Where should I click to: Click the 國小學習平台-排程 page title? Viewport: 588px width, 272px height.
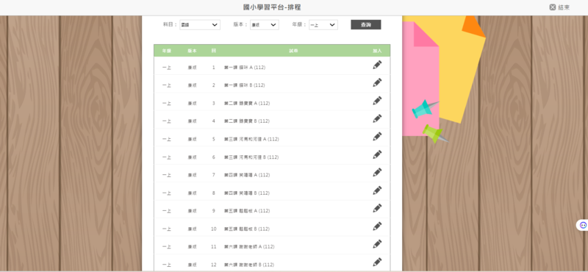click(x=272, y=7)
